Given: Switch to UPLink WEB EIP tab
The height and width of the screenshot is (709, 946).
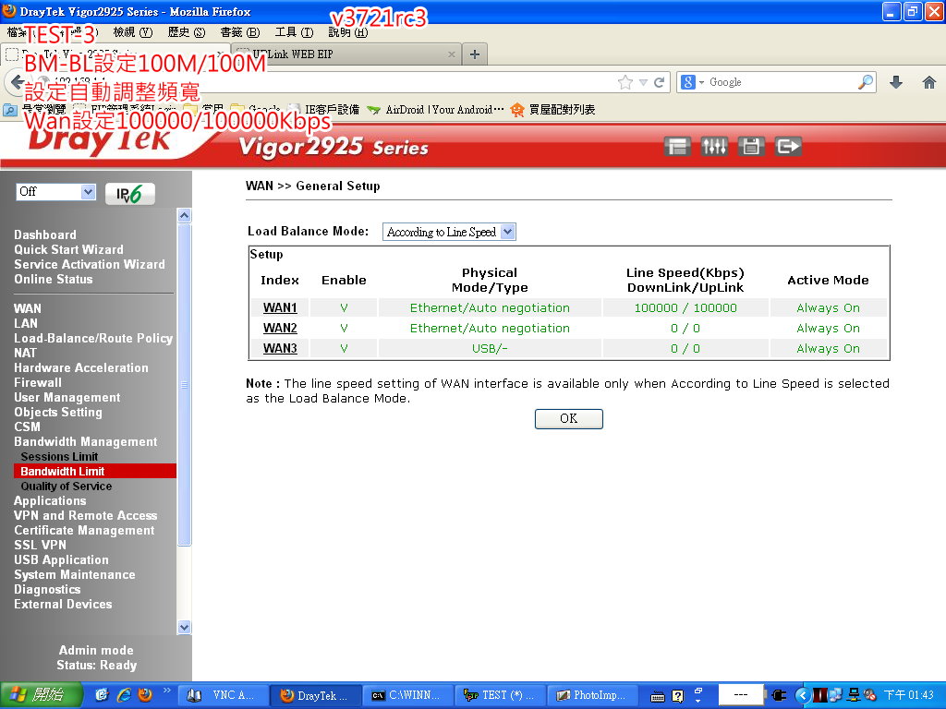Looking at the screenshot, I should pos(346,54).
